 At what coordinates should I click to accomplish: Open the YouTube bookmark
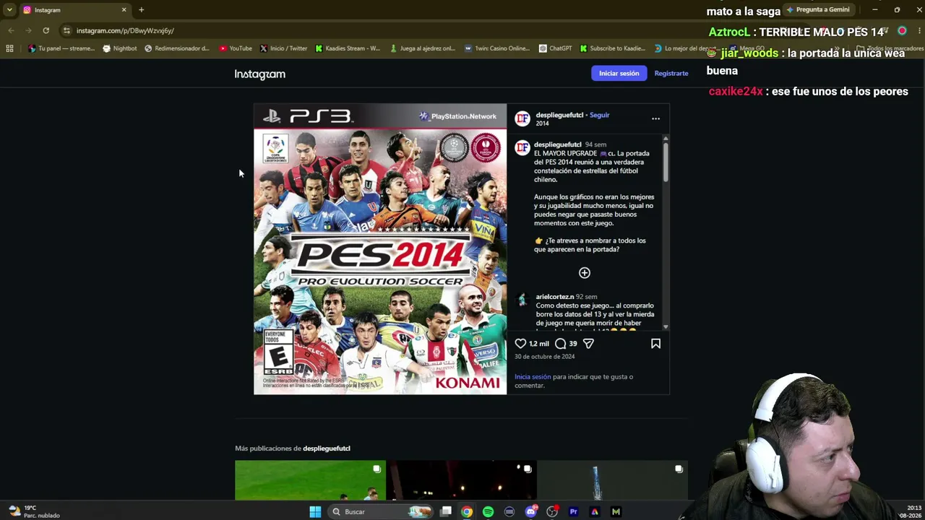(x=236, y=48)
